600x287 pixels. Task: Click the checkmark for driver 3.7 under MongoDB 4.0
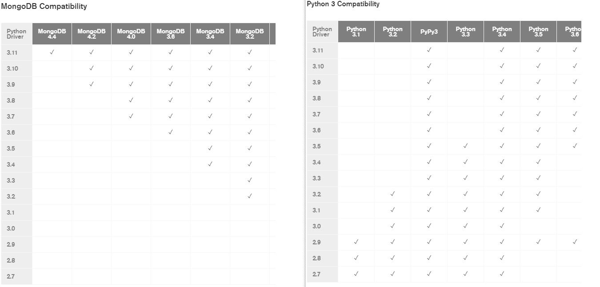[131, 116]
